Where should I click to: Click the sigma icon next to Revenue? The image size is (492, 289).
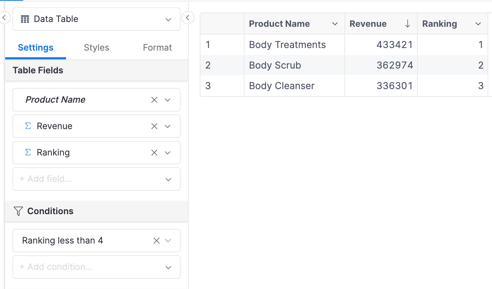[28, 126]
